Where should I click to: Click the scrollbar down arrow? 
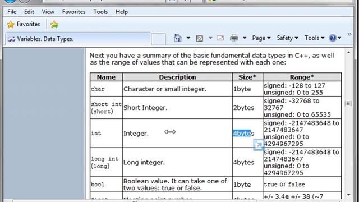coord(348,195)
